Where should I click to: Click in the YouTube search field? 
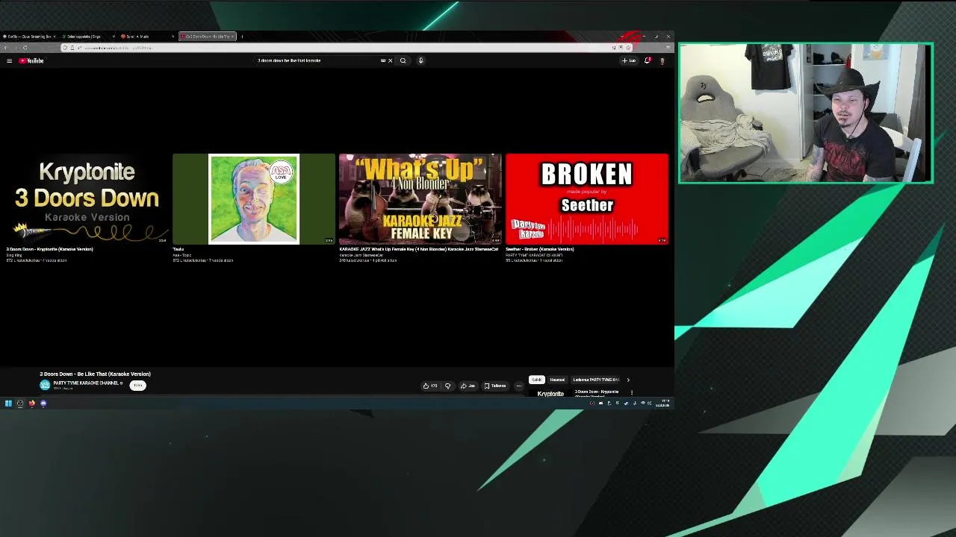pyautogui.click(x=317, y=60)
